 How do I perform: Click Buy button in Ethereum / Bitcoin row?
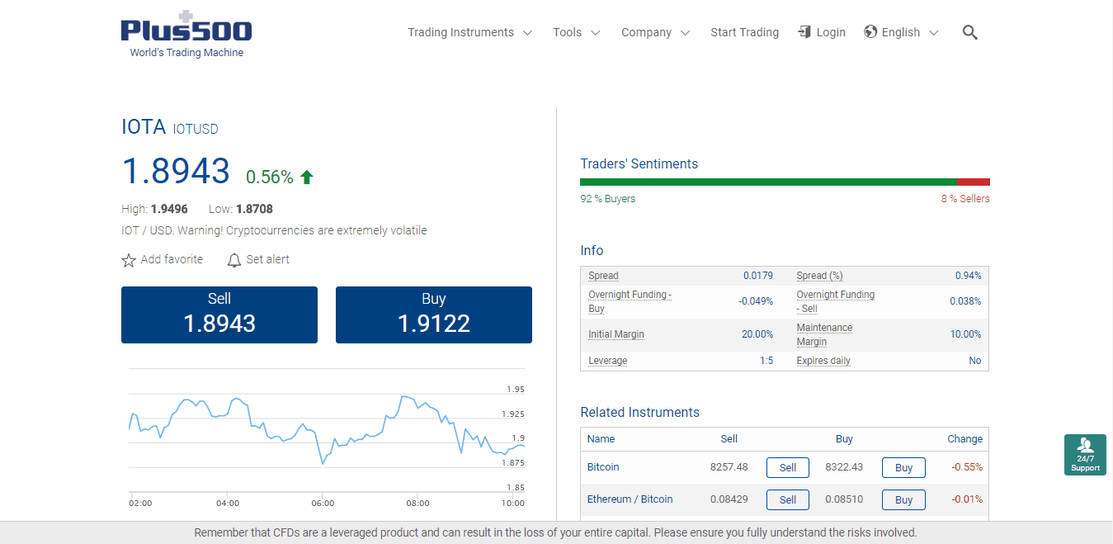point(903,499)
